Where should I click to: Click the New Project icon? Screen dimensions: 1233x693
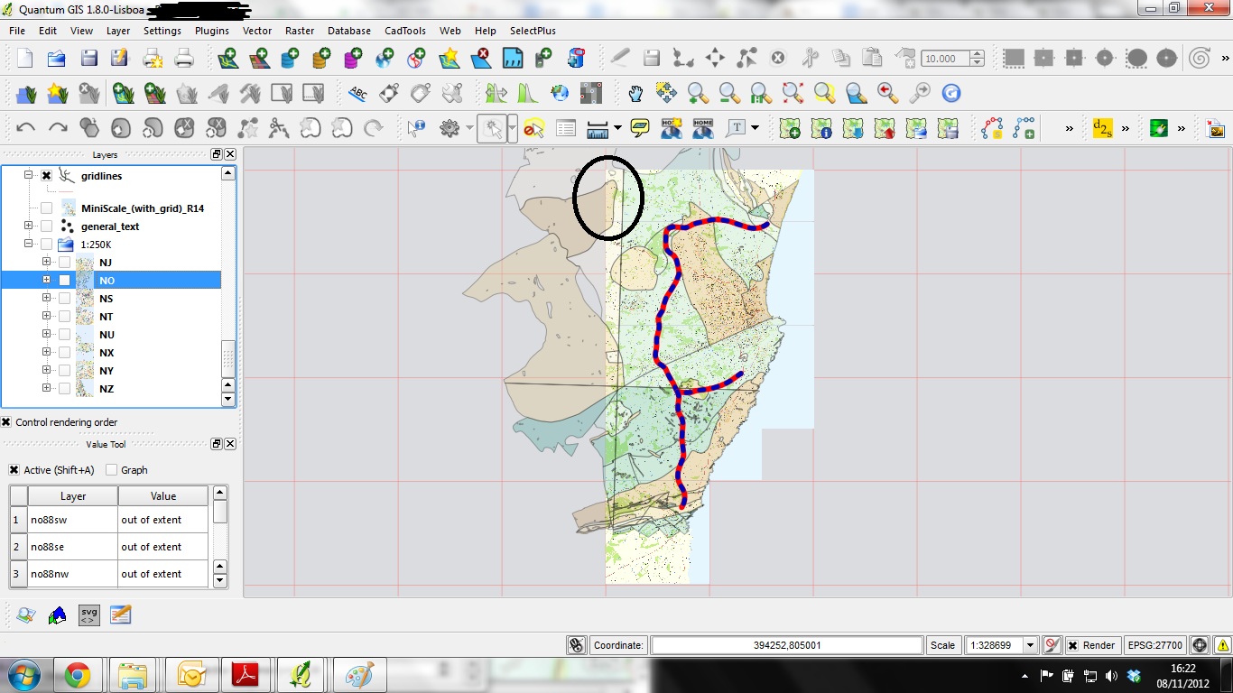click(x=25, y=59)
